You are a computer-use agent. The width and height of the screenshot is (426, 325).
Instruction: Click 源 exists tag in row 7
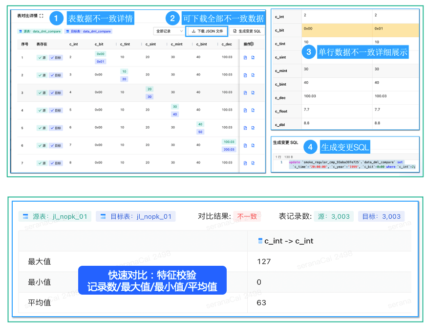(x=42, y=163)
